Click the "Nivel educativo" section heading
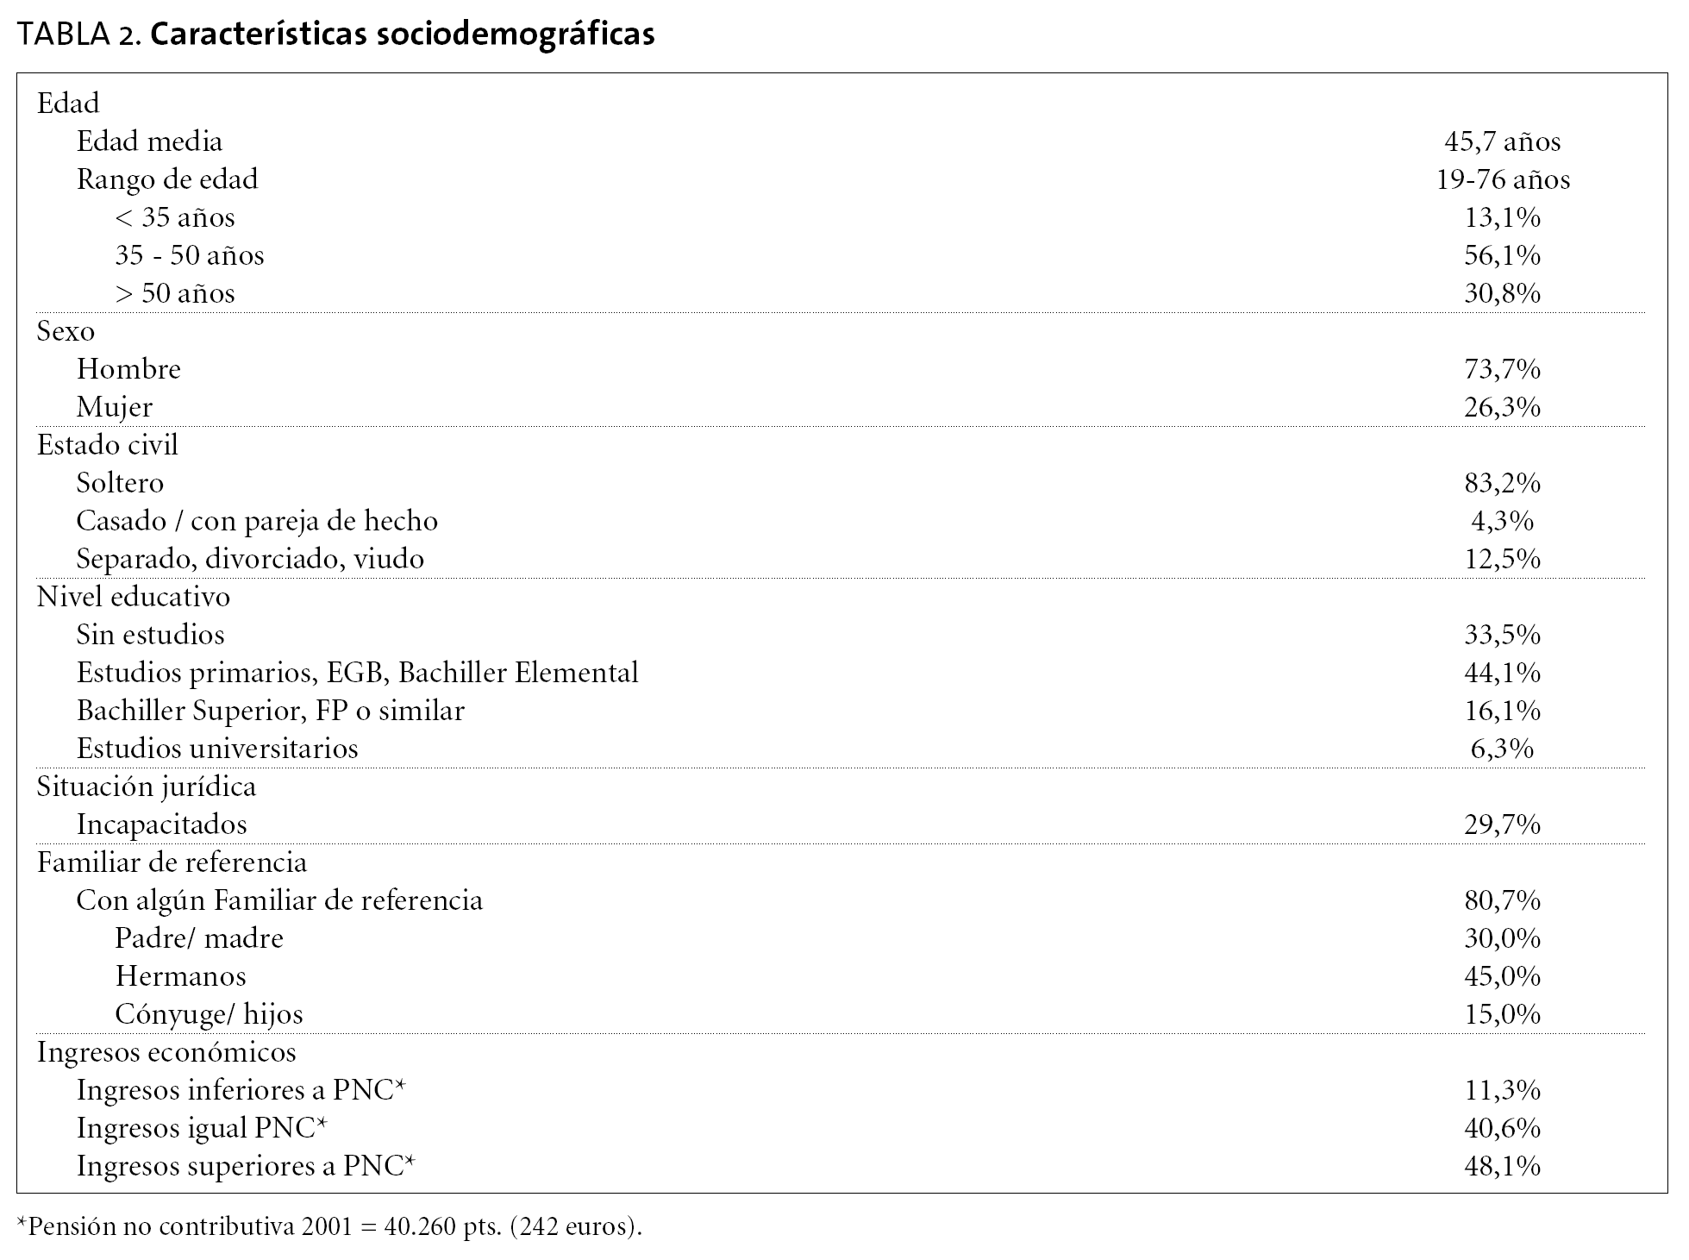This screenshot has width=1689, height=1260. click(x=134, y=597)
